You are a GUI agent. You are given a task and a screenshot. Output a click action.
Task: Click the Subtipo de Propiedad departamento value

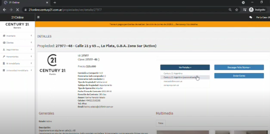tap(105, 85)
